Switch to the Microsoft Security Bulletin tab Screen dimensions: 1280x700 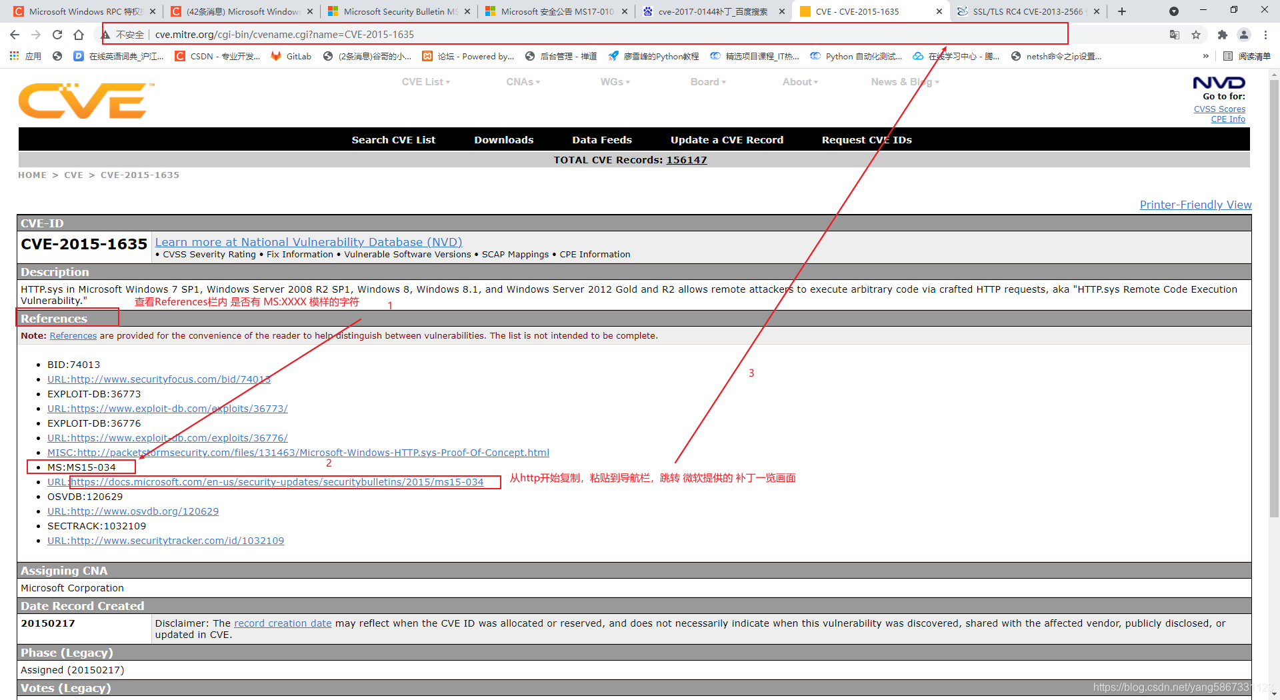(x=399, y=11)
